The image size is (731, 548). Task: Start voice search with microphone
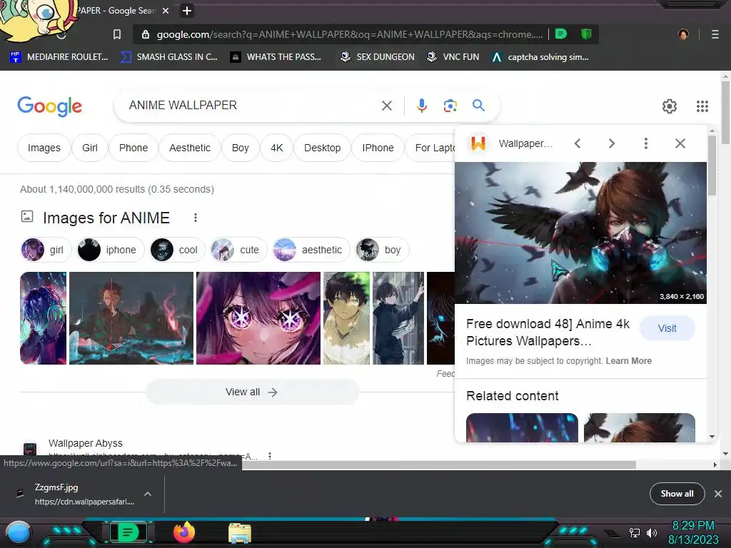tap(421, 106)
